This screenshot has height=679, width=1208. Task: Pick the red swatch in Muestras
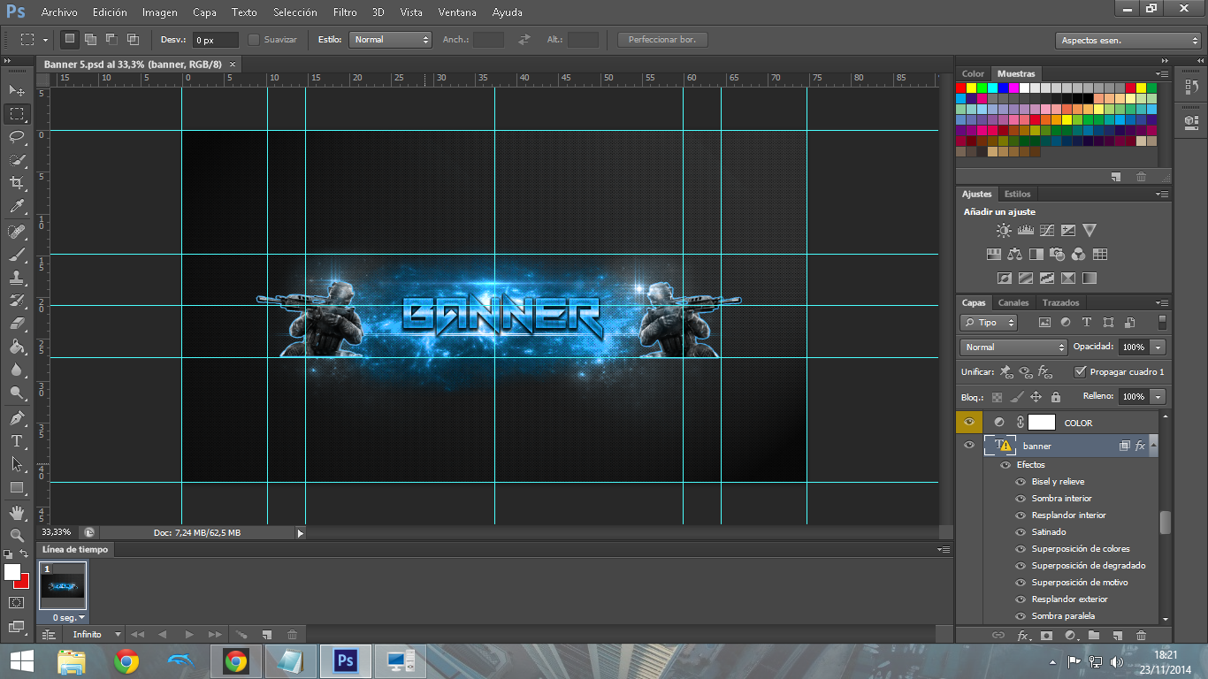[x=961, y=88]
